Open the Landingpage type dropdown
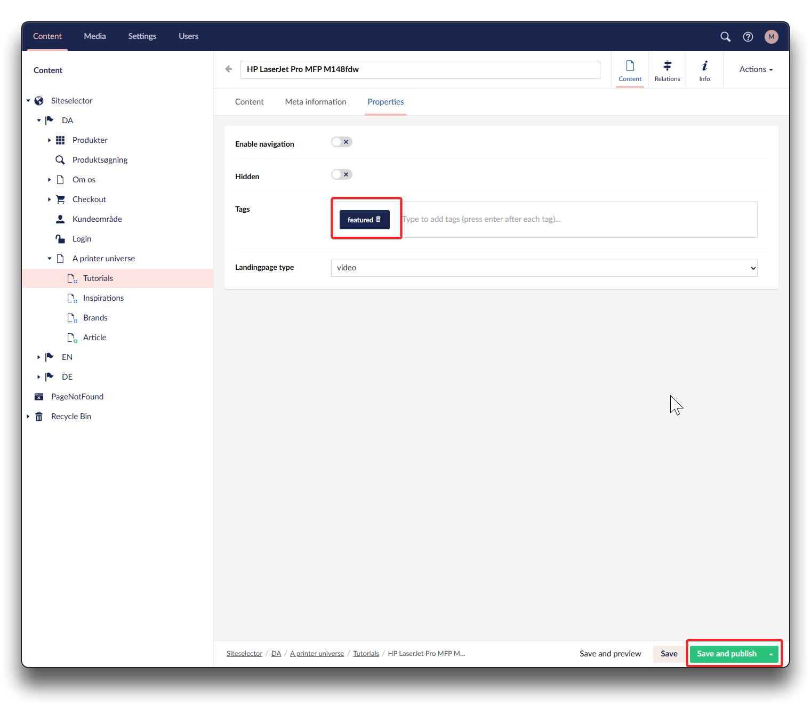 pyautogui.click(x=544, y=268)
